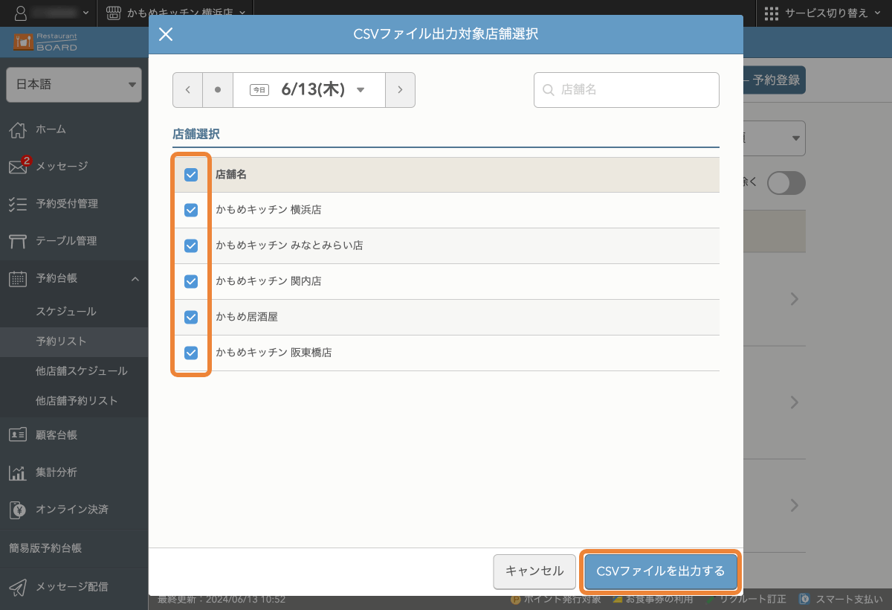Open the user account dropdown
The height and width of the screenshot is (610, 892).
click(x=53, y=13)
